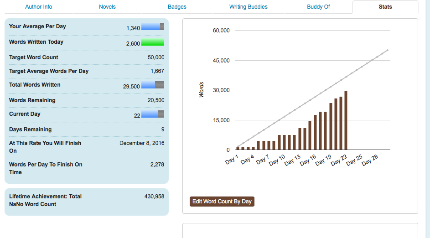Click the last point of the gray target line
The image size is (430, 238).
tap(387, 50)
